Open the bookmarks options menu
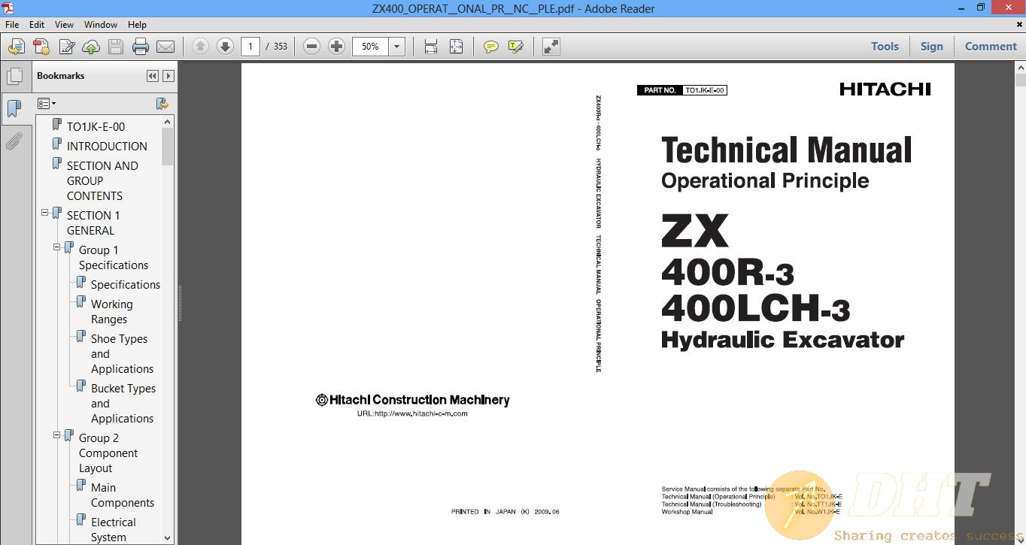This screenshot has width=1026, height=545. click(47, 104)
